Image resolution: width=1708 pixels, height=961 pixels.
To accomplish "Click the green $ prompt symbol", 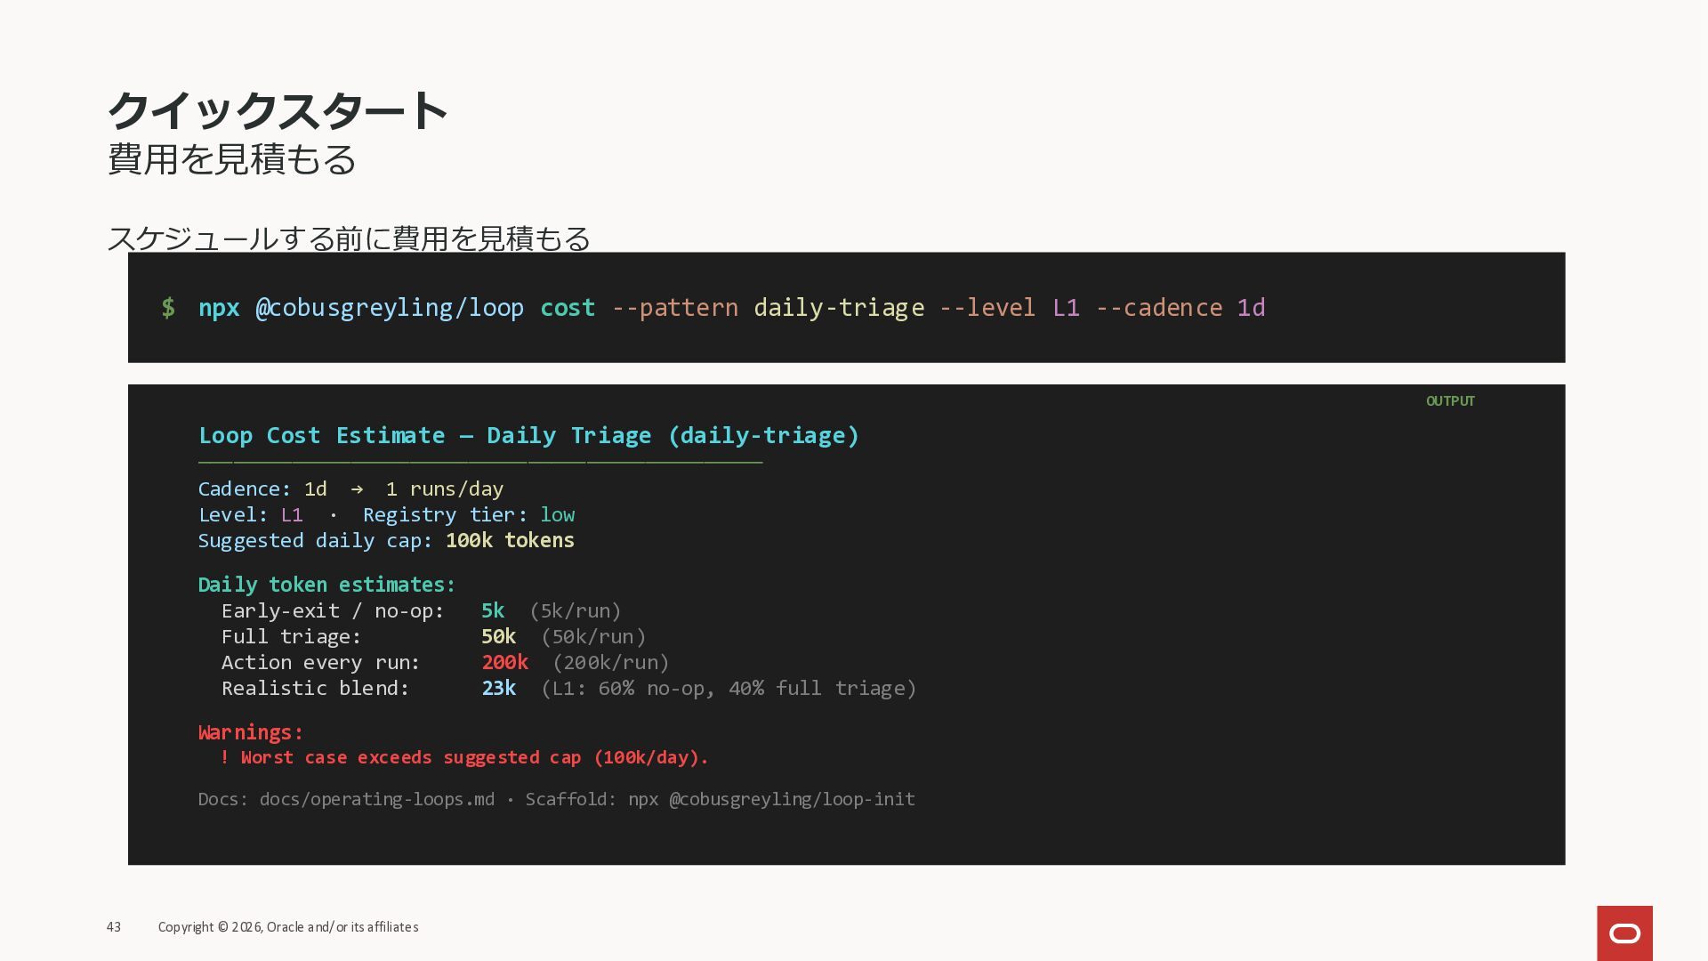I will click(x=168, y=308).
